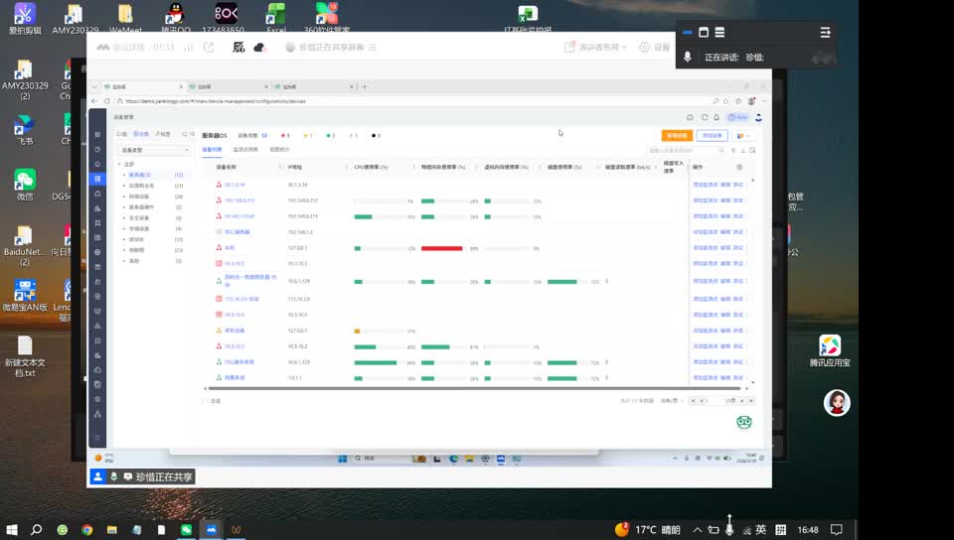Click the green owl assistant icon
The height and width of the screenshot is (540, 954).
[743, 422]
